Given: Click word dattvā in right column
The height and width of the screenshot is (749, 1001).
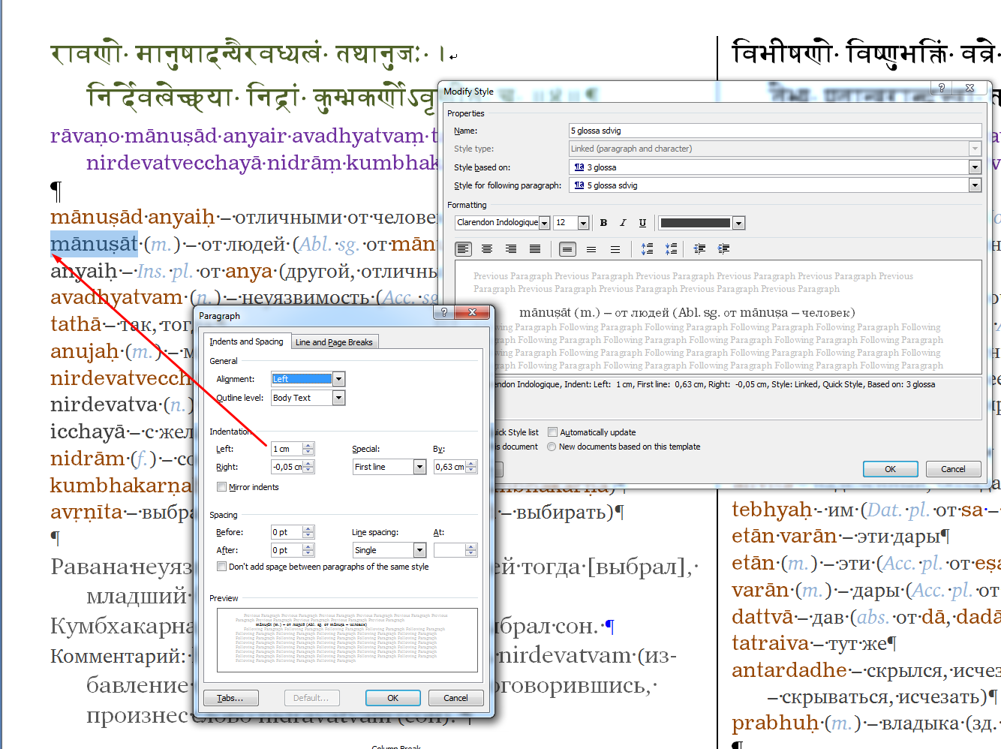Looking at the screenshot, I should pyautogui.click(x=762, y=616).
